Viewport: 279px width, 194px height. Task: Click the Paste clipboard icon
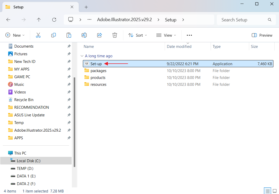click(x=69, y=35)
